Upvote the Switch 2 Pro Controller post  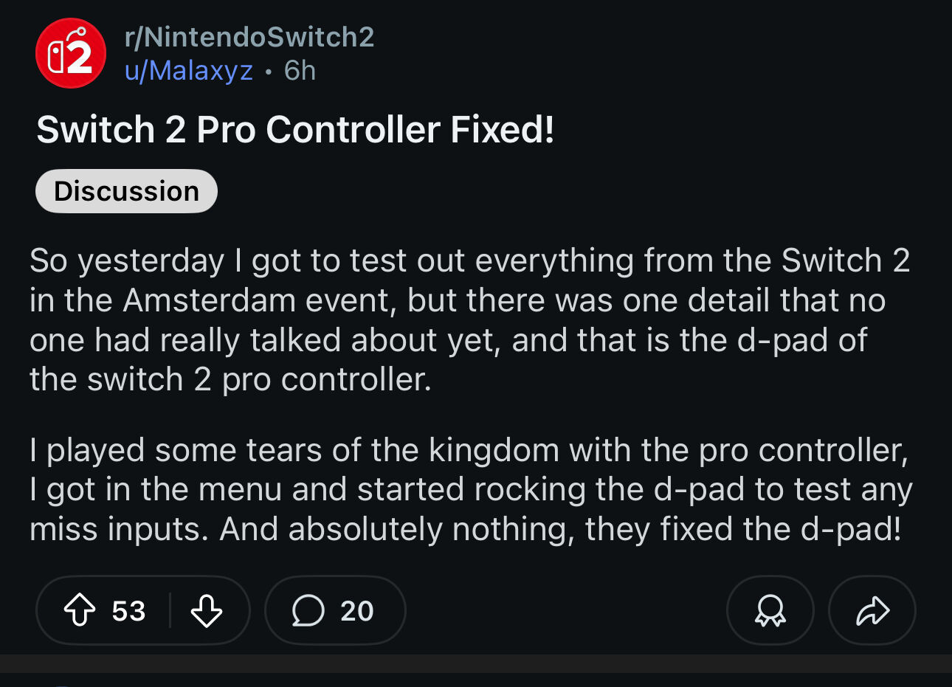point(80,610)
